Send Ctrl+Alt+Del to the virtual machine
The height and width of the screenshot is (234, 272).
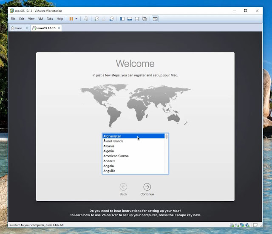tap(86, 19)
